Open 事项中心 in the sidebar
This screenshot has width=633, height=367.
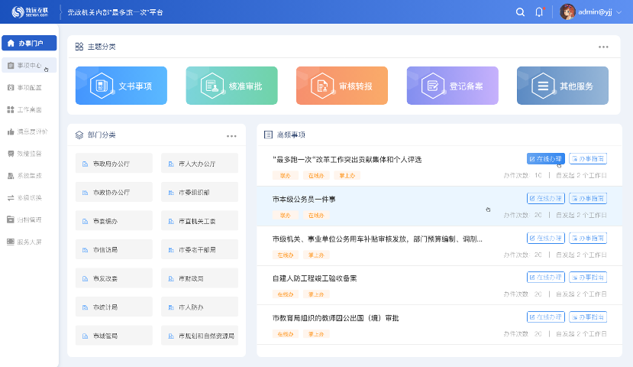[29, 65]
